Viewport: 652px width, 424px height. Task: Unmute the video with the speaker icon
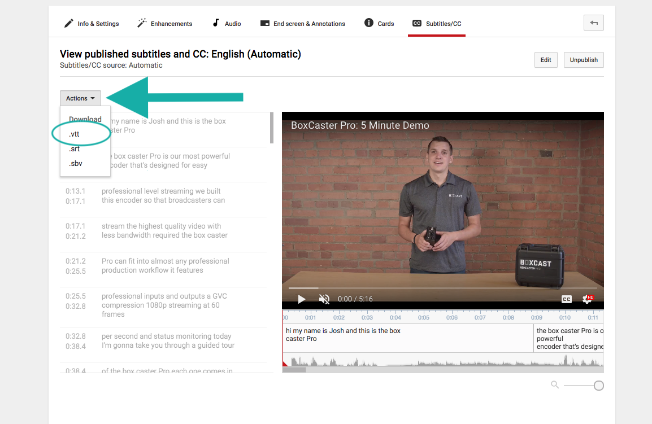point(324,299)
